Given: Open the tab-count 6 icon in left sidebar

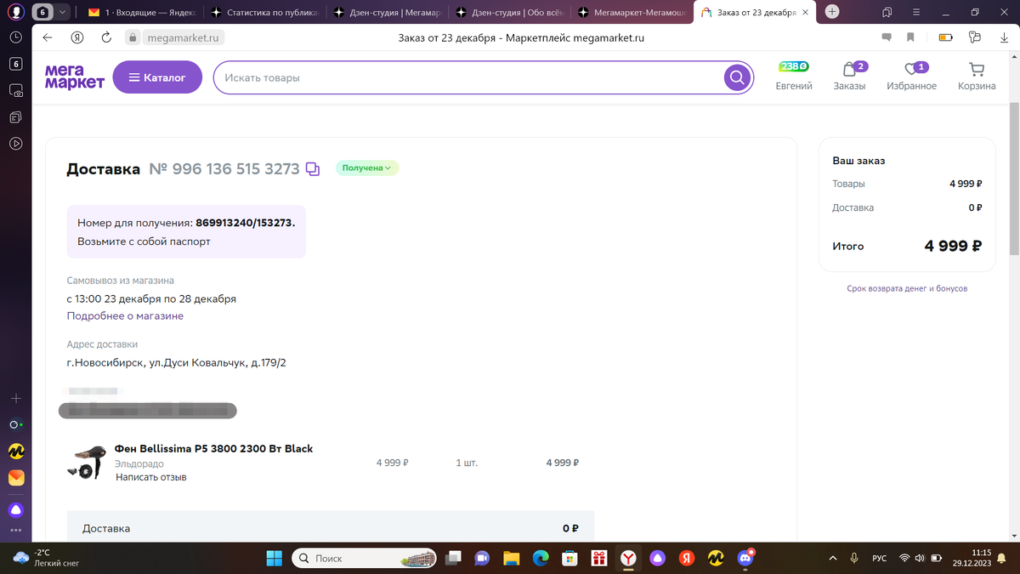Looking at the screenshot, I should (16, 64).
